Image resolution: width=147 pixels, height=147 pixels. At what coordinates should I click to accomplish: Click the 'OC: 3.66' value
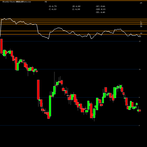click(x=101, y=6)
